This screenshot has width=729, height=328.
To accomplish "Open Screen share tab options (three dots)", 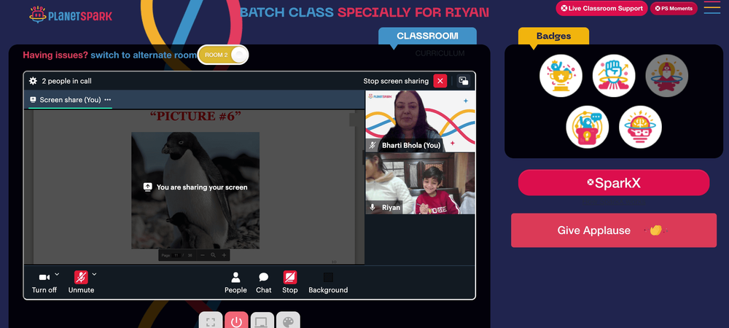I will click(x=108, y=99).
